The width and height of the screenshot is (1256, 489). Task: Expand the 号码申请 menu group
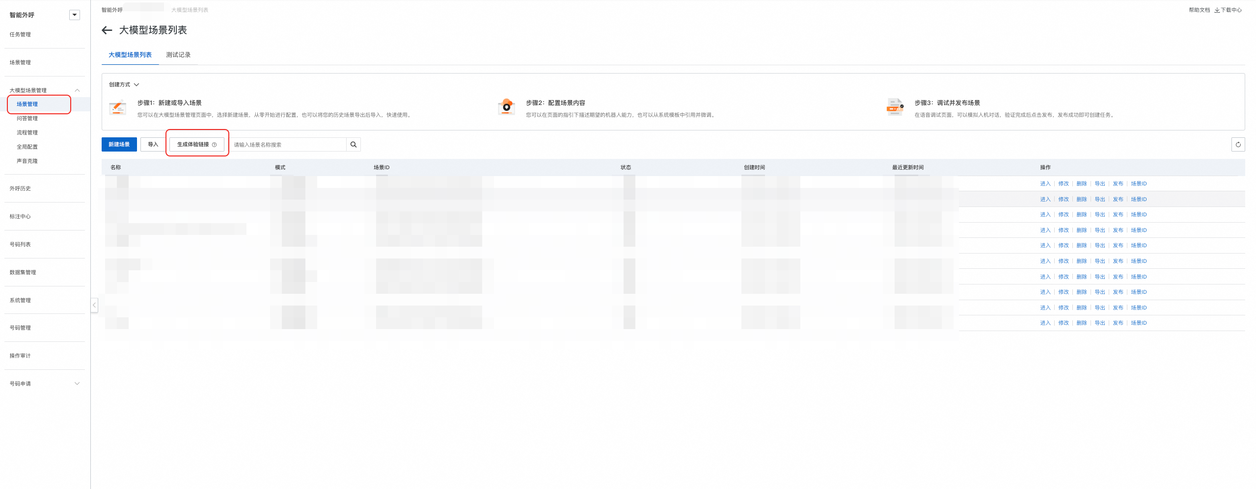click(77, 384)
